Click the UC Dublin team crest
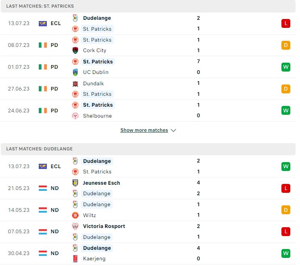This screenshot has width=300, height=266. (x=75, y=72)
